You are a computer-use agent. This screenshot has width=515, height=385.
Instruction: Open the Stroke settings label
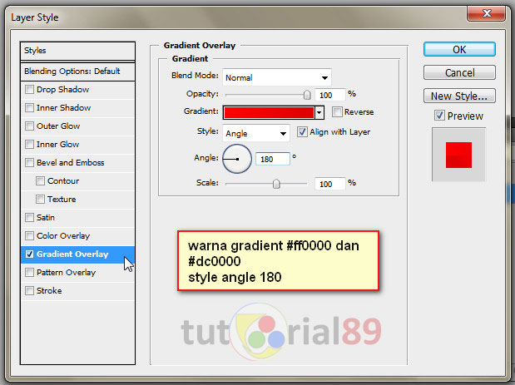(49, 290)
